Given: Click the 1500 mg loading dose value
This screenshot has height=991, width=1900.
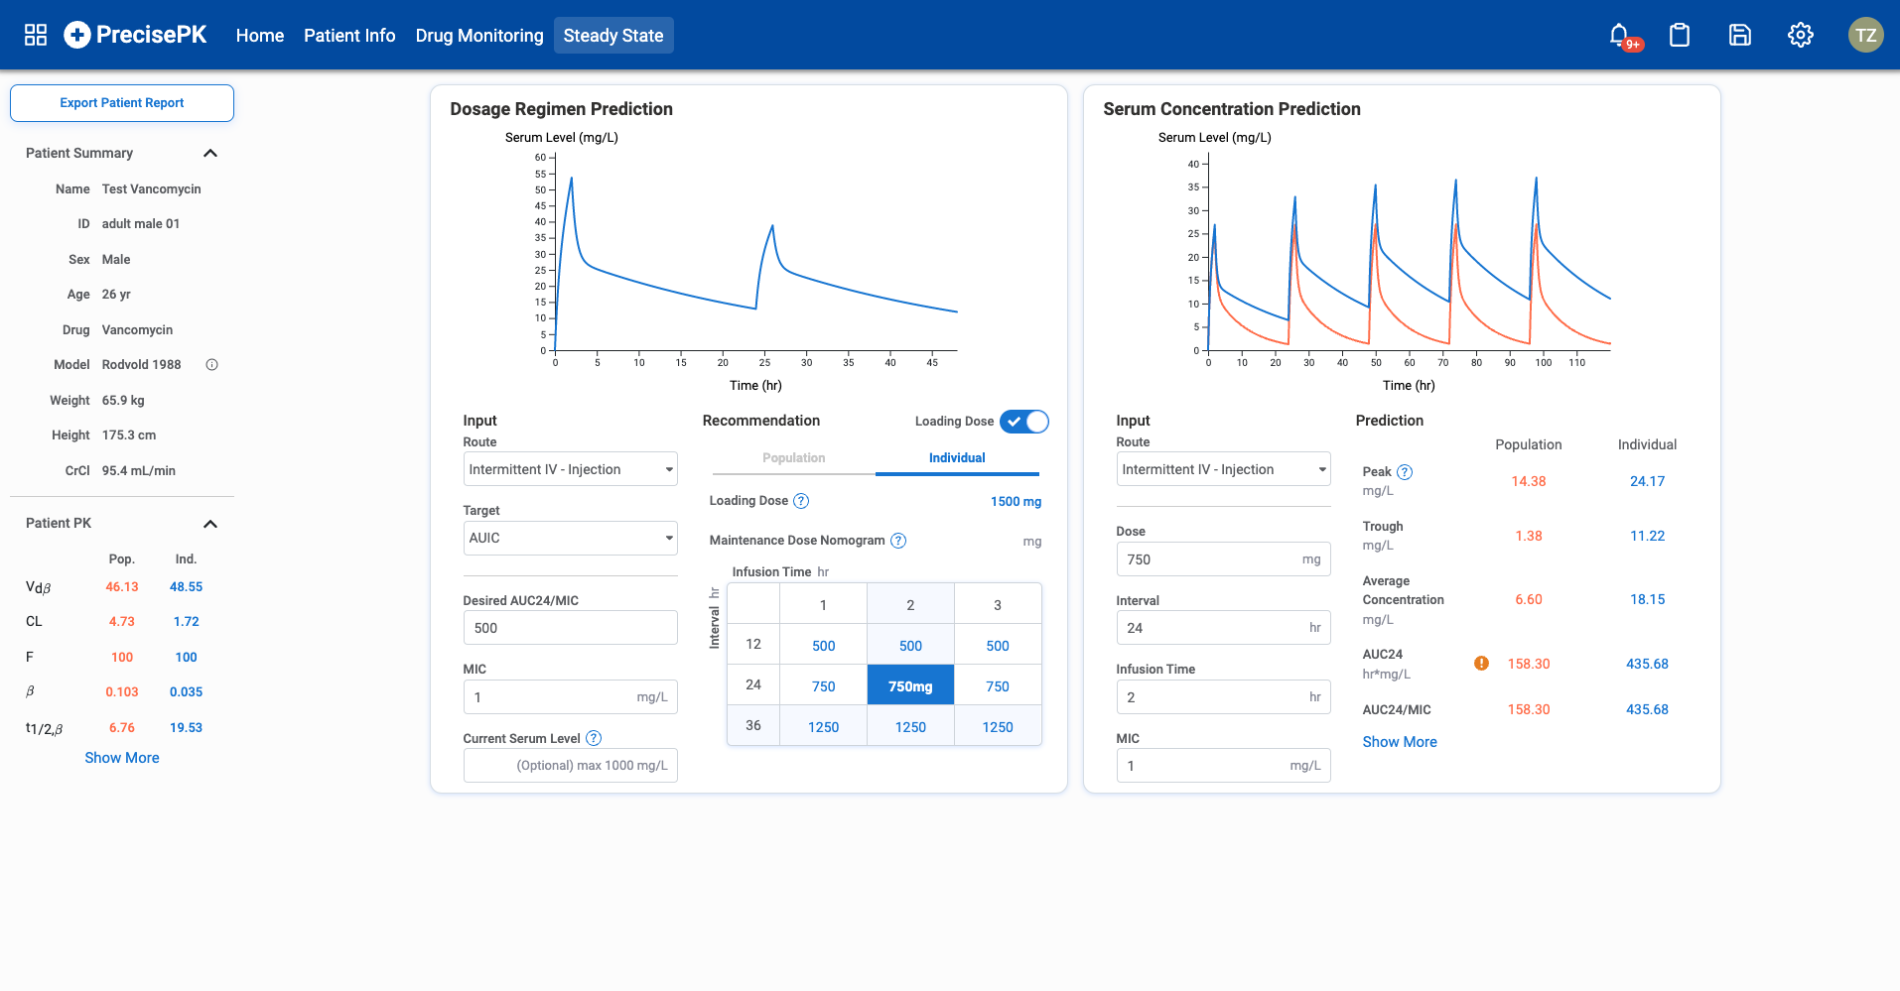Looking at the screenshot, I should [1016, 502].
